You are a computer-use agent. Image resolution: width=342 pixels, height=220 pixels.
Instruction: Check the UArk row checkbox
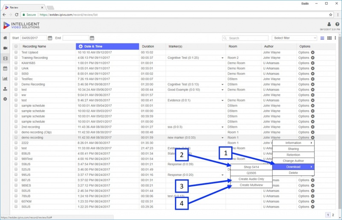[x=16, y=68]
